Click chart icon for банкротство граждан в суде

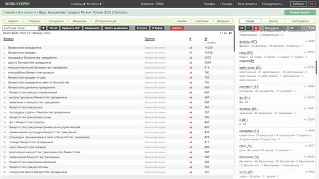click(190, 78)
